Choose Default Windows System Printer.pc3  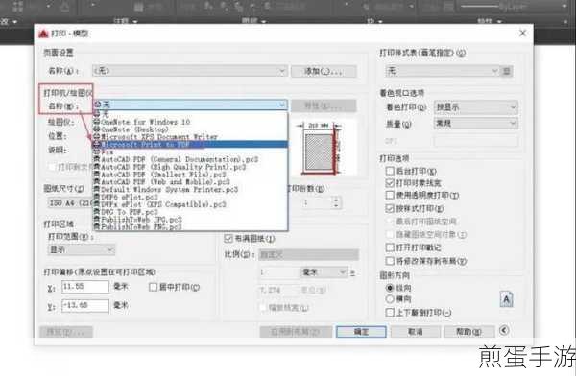[x=189, y=190]
